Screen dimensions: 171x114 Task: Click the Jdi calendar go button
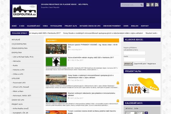click(x=146, y=113)
